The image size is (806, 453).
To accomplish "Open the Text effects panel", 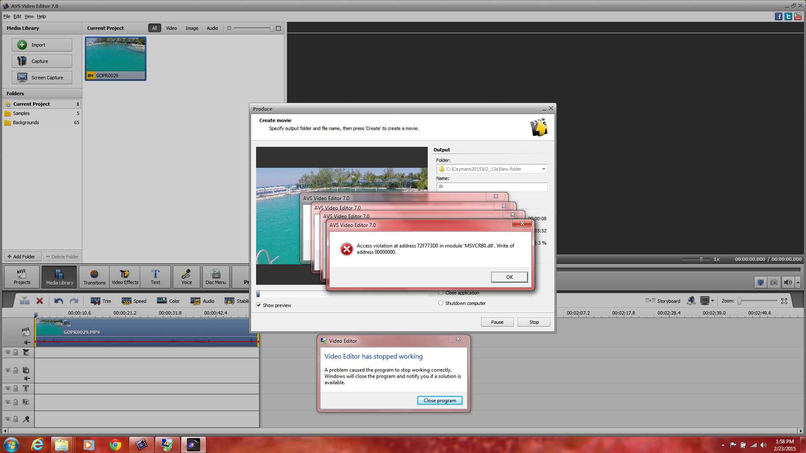I will pyautogui.click(x=155, y=277).
